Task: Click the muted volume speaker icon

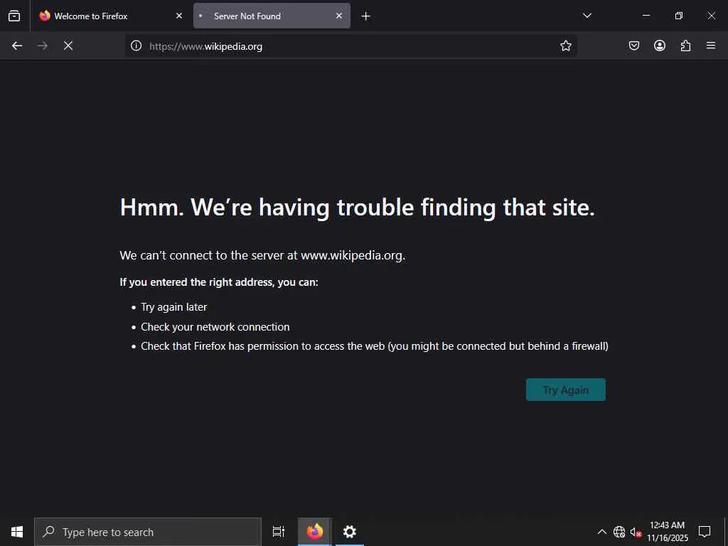Action: click(x=636, y=532)
